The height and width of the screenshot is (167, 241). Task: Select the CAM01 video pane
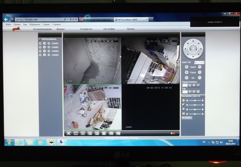(x=92, y=61)
